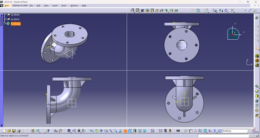This screenshot has width=260, height=138.
Task: Click the orange Create Multi-View icon
Action: coord(125,131)
